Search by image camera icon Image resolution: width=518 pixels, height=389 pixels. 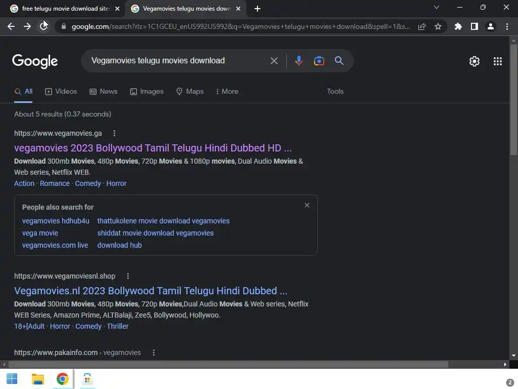319,61
